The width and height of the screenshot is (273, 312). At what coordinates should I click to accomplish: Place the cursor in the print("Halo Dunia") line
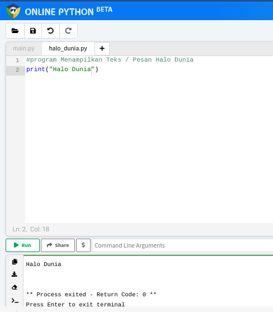[x=62, y=69]
